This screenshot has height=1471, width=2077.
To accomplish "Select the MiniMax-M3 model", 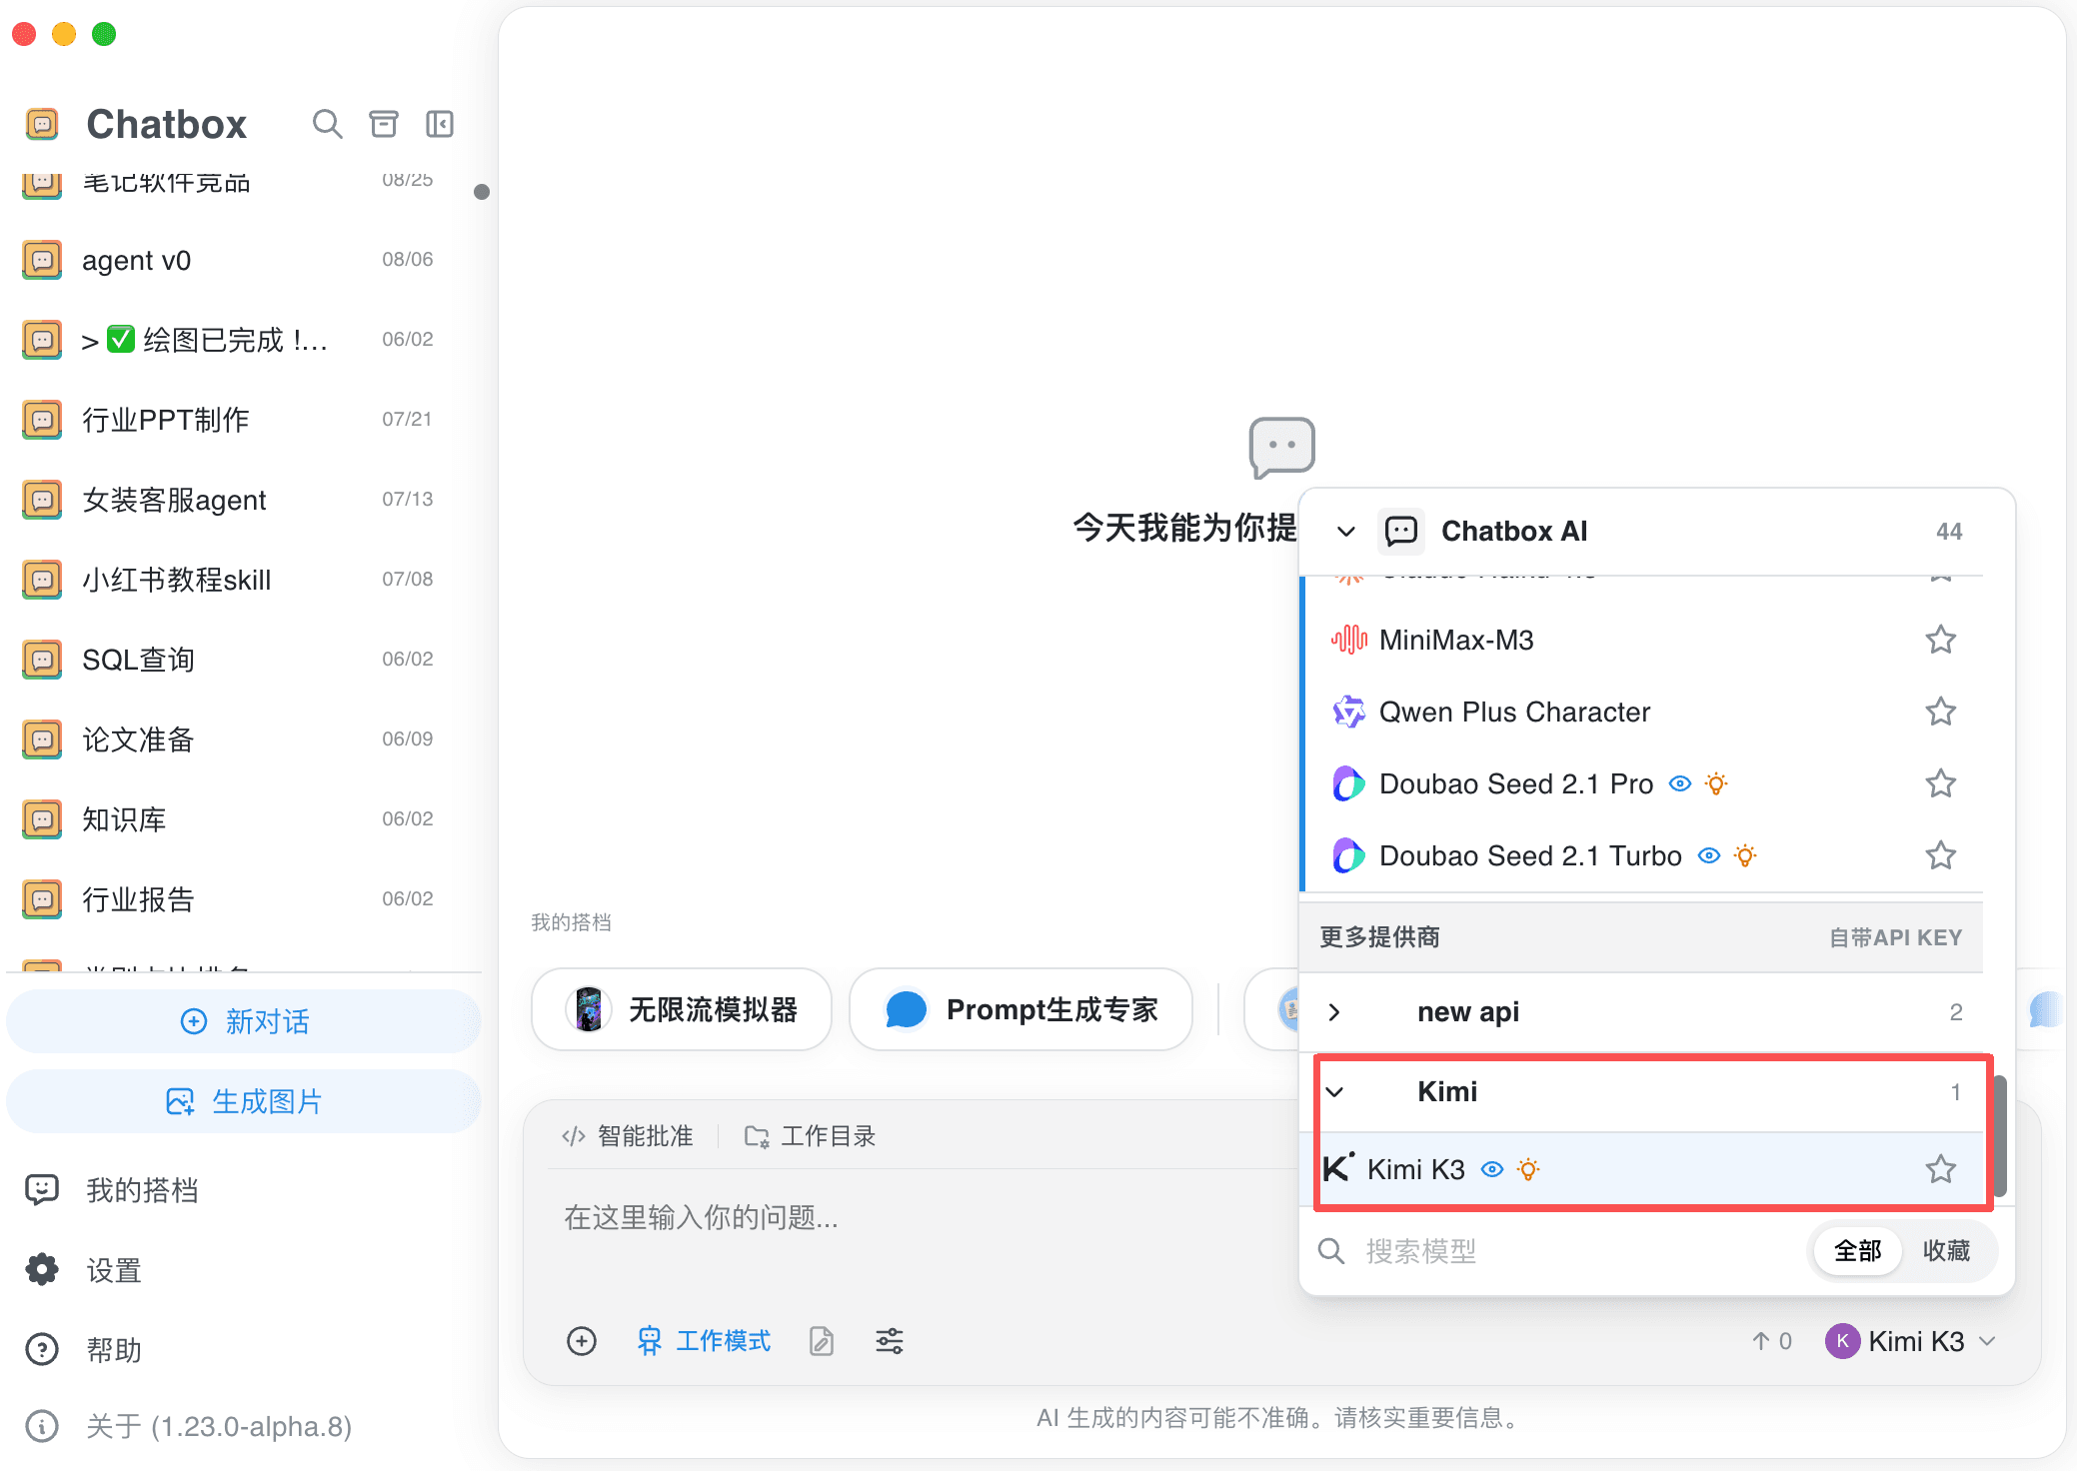I will click(x=1641, y=640).
